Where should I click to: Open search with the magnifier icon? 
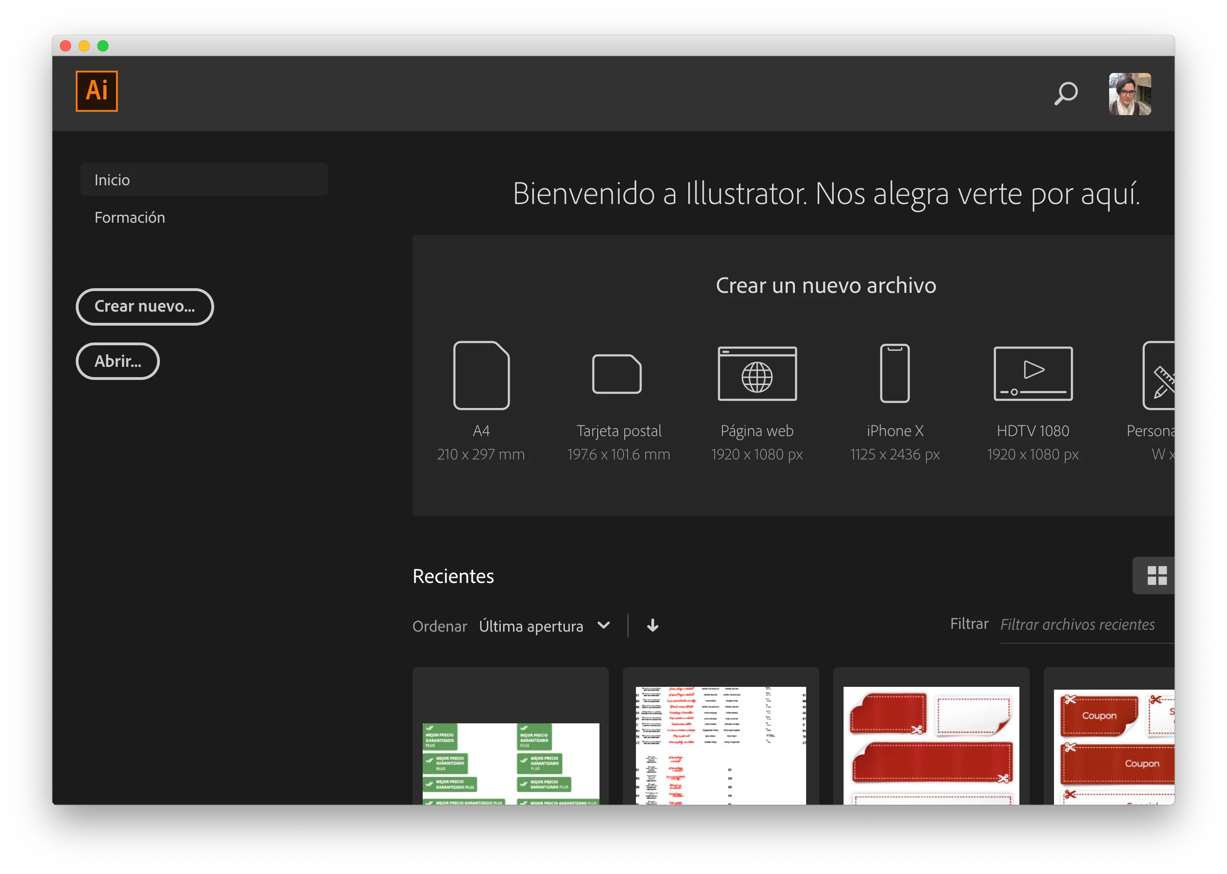(x=1066, y=94)
